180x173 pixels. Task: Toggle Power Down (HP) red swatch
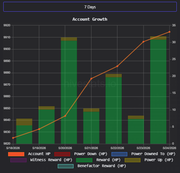click(62, 154)
